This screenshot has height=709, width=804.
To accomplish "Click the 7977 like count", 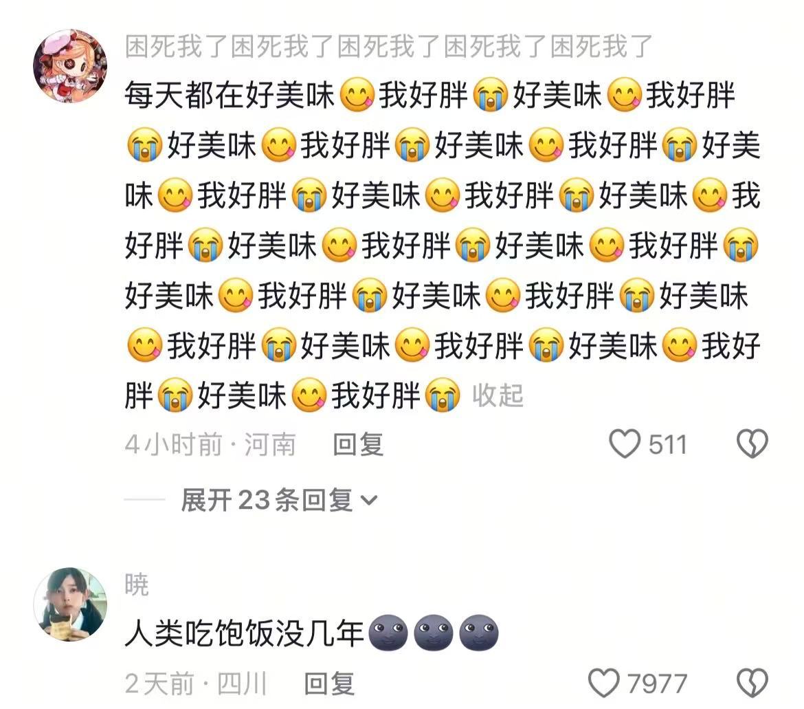I will (x=658, y=684).
